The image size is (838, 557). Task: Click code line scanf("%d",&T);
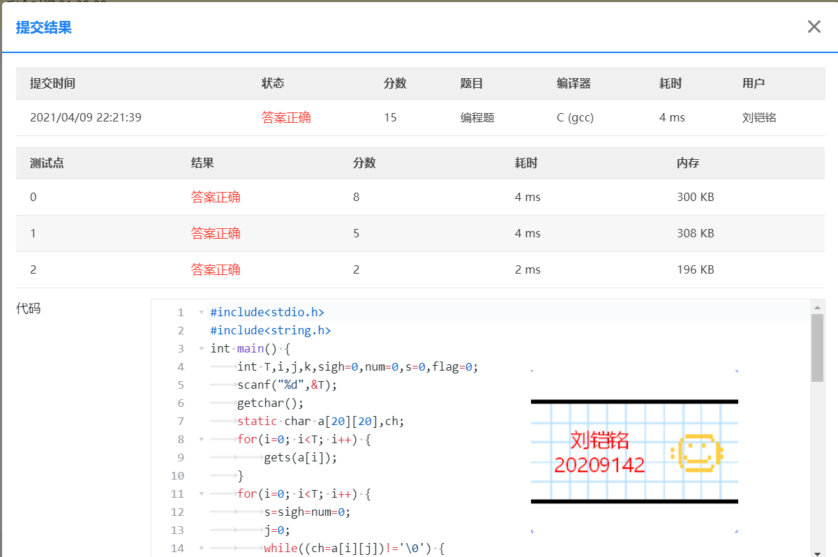coord(287,385)
